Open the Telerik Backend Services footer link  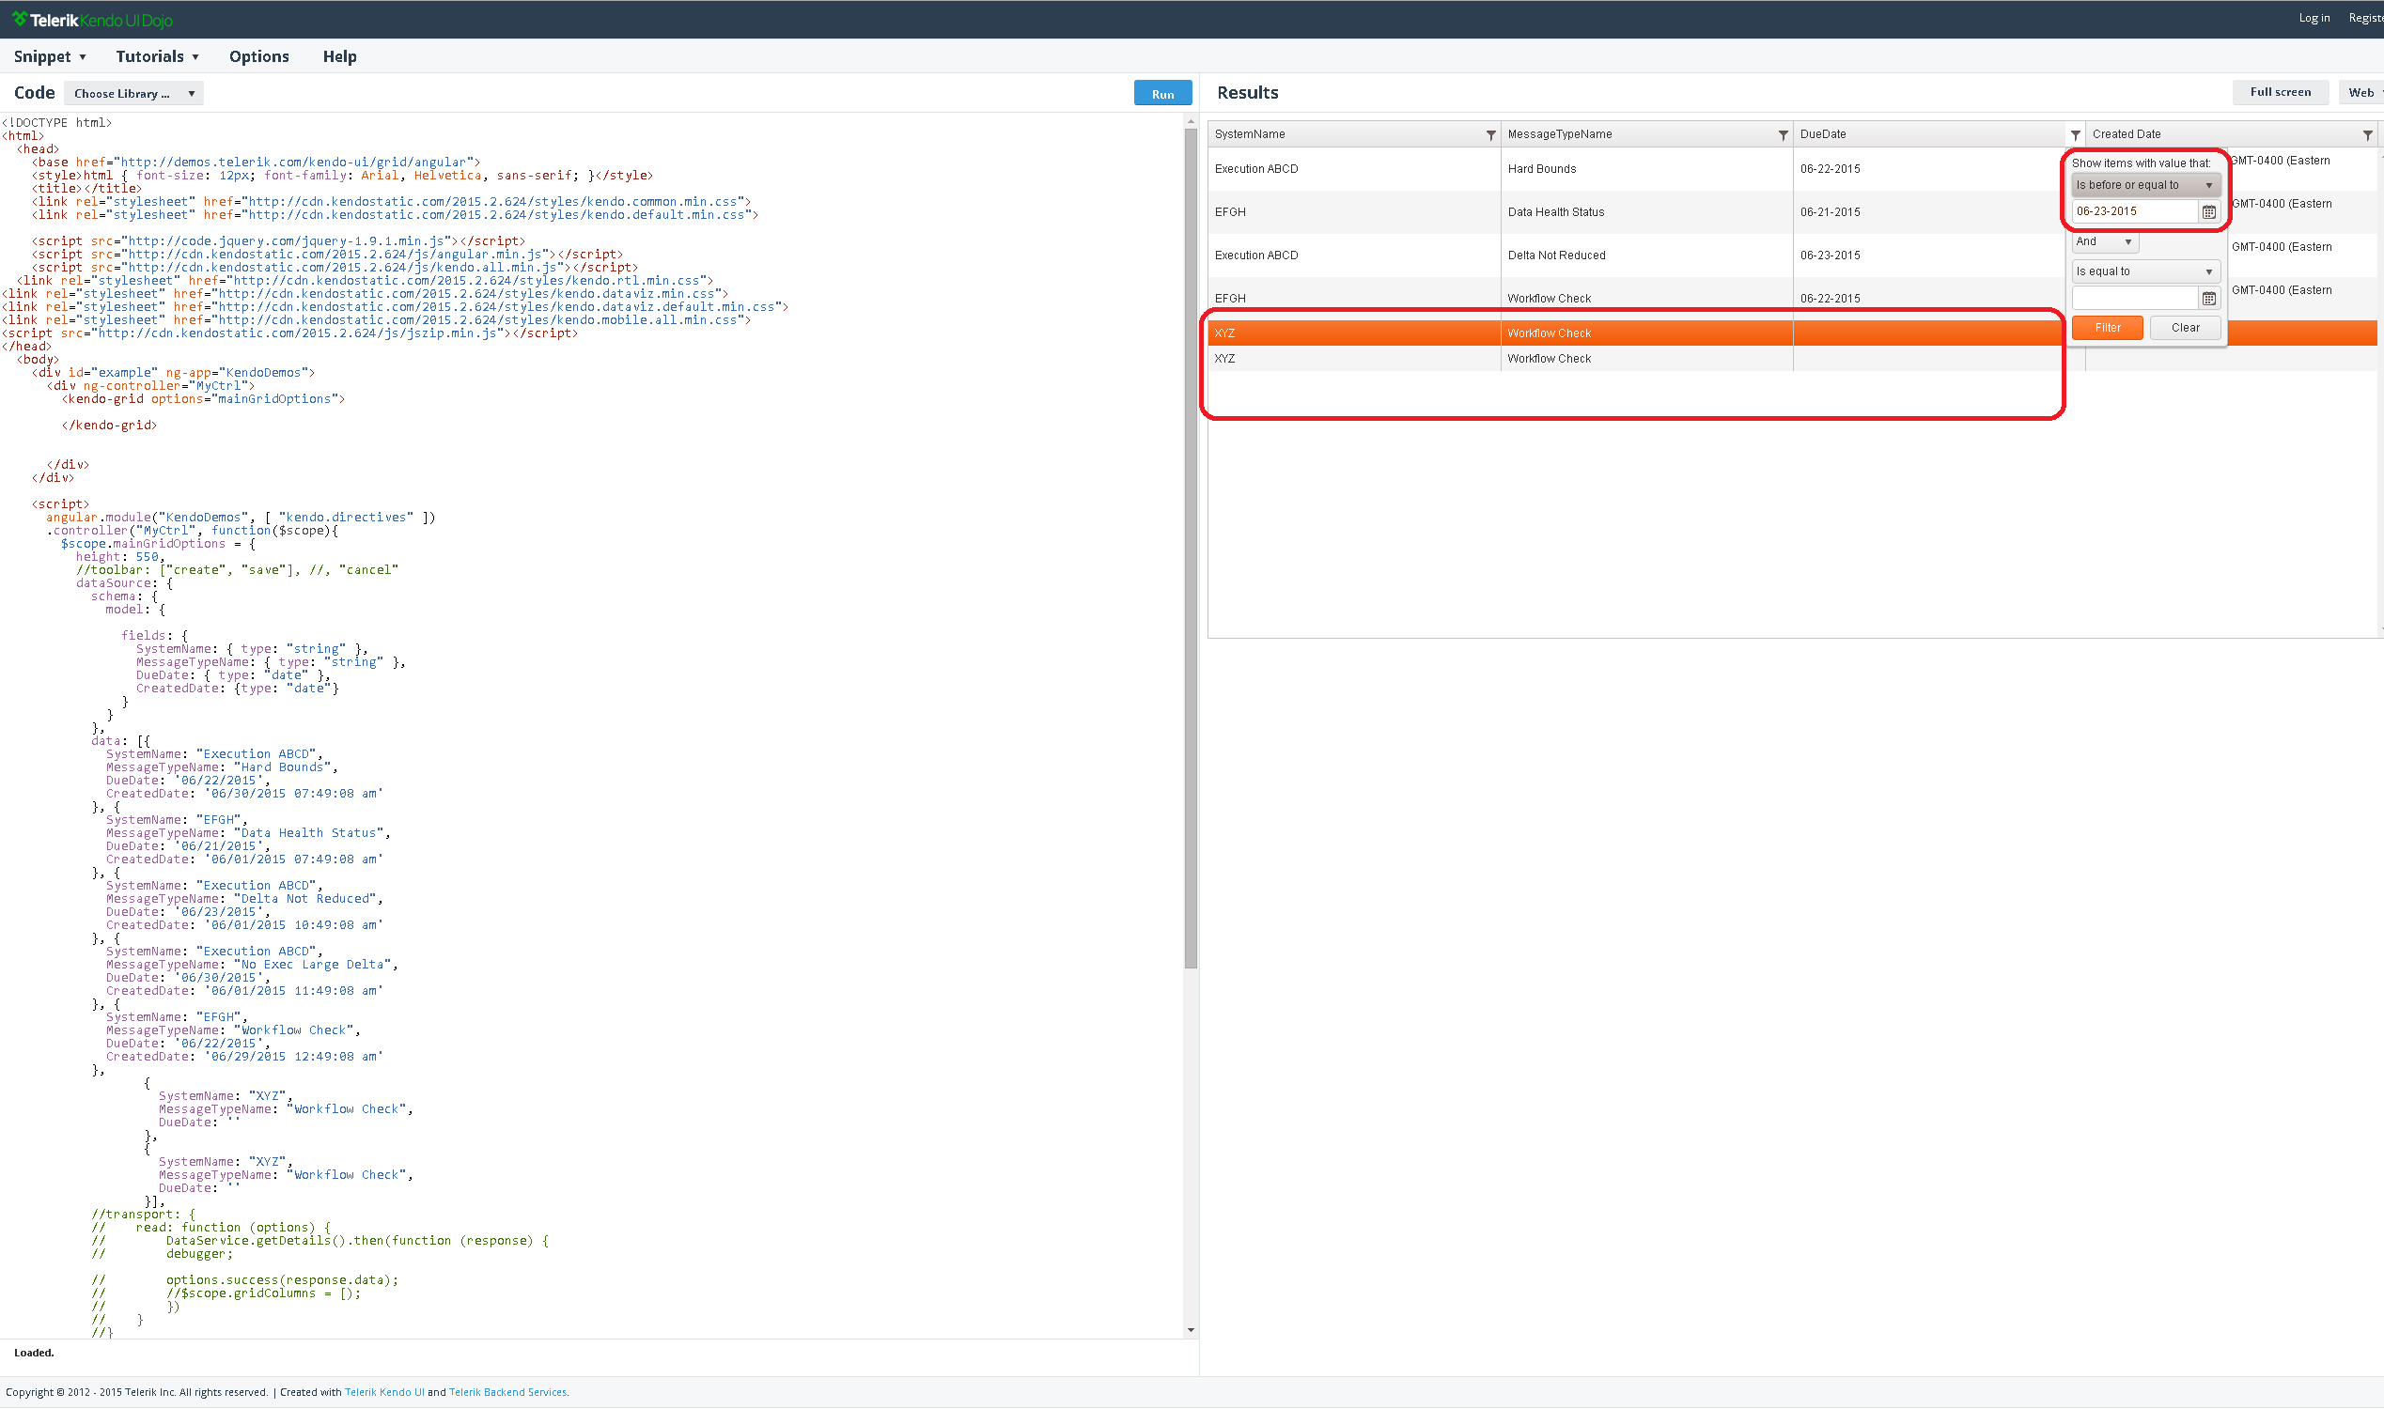coord(507,1392)
